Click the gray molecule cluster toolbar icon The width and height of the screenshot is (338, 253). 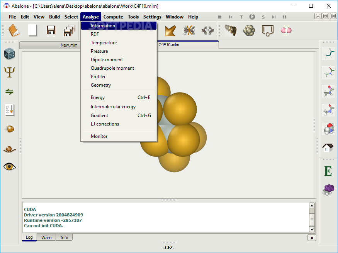[208, 30]
